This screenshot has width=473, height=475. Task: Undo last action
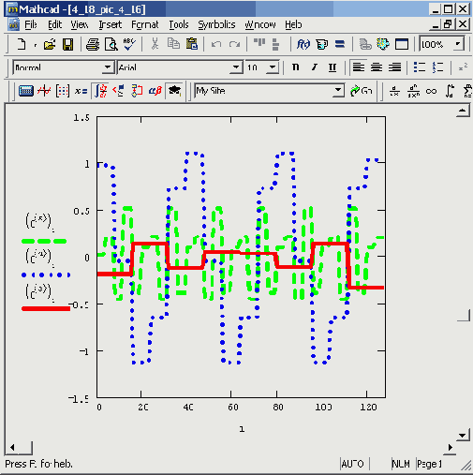point(216,44)
